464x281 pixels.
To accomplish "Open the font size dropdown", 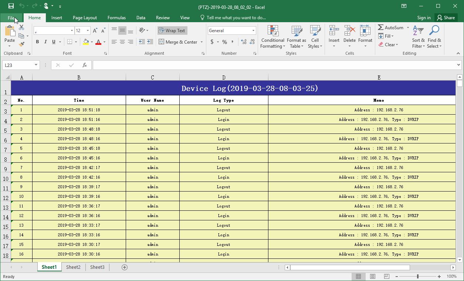I will pos(88,31).
